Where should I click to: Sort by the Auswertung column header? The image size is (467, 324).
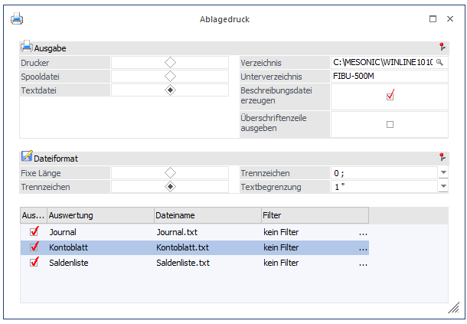(x=100, y=215)
